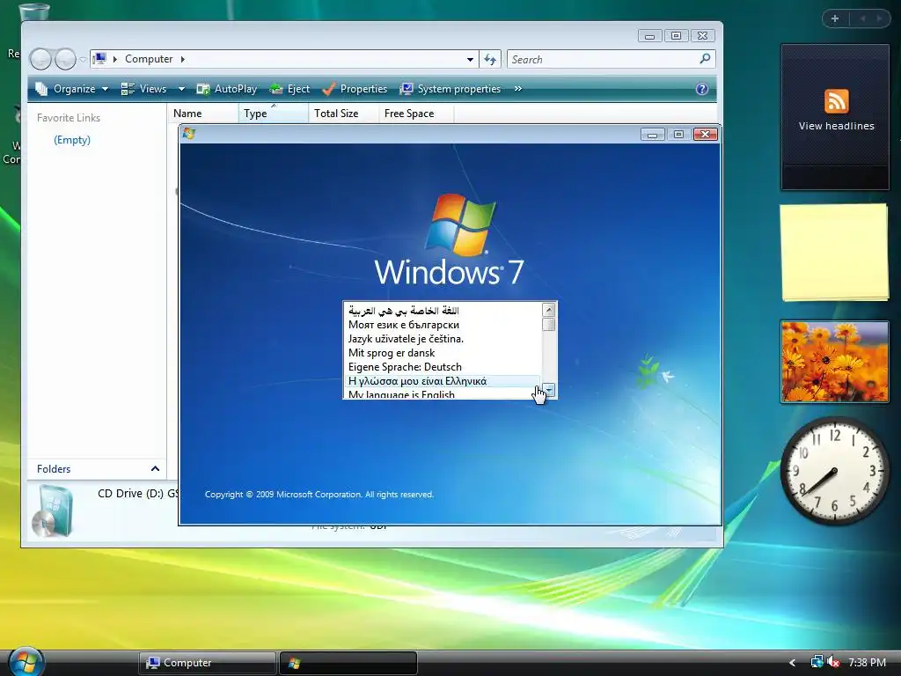Open the Organize menu

click(72, 89)
